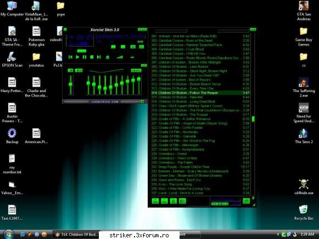Skip to previous track in Winamp
This screenshot has width=319, height=239.
(x=70, y=57)
